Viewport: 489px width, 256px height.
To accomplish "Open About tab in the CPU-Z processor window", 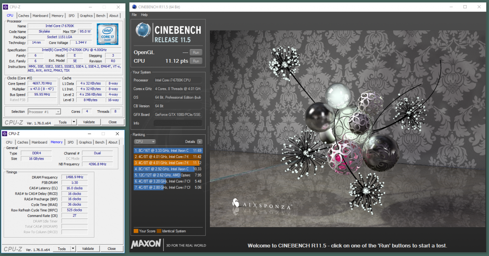I will tap(114, 16).
